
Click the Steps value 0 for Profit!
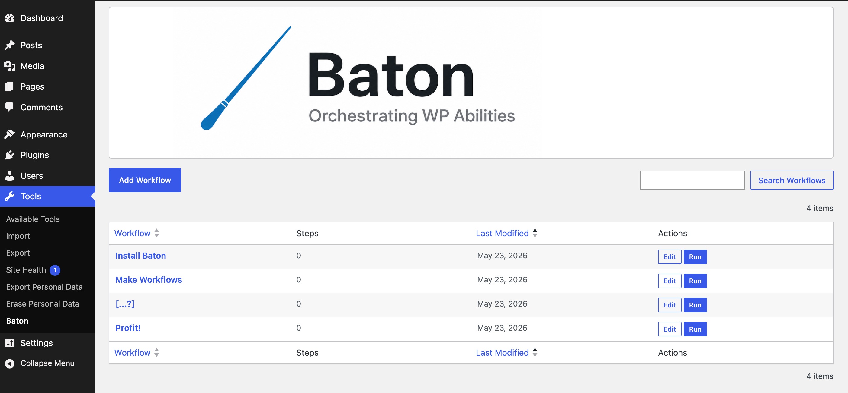point(299,328)
